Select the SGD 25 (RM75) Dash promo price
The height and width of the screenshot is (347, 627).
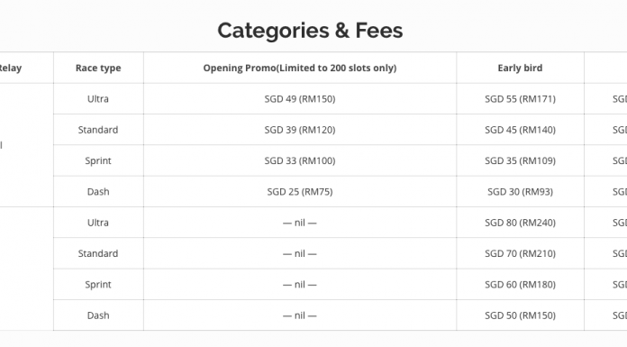(300, 192)
